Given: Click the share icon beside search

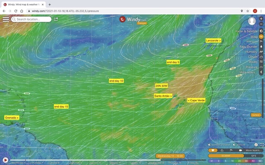Looking at the screenshot, I should pos(56,19).
